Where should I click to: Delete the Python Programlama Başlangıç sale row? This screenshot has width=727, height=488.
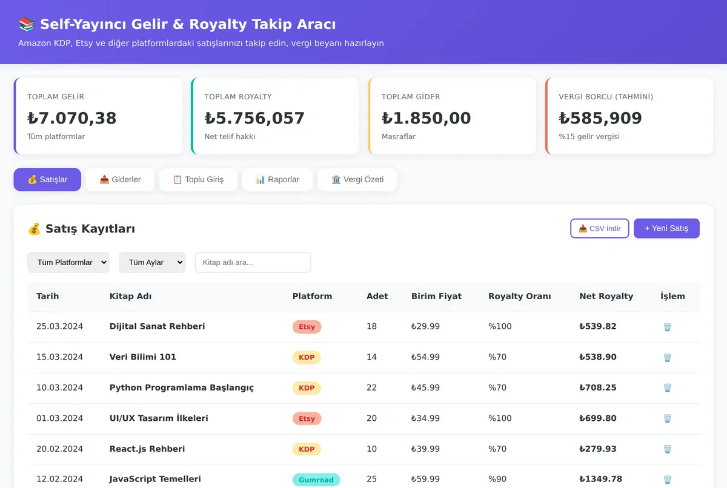pyautogui.click(x=667, y=388)
